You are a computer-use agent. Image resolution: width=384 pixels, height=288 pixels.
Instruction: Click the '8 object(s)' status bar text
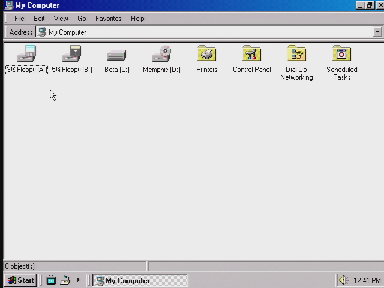(x=20, y=266)
